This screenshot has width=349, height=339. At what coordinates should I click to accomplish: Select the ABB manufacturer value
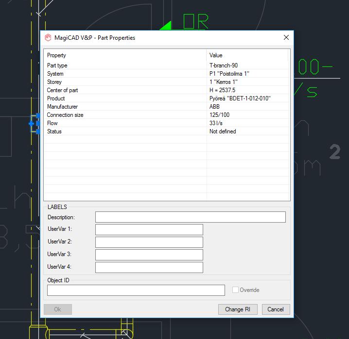tap(214, 107)
